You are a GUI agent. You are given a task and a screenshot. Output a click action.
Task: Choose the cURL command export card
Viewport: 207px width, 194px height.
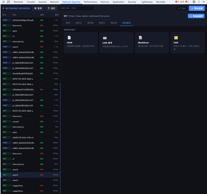116,42
